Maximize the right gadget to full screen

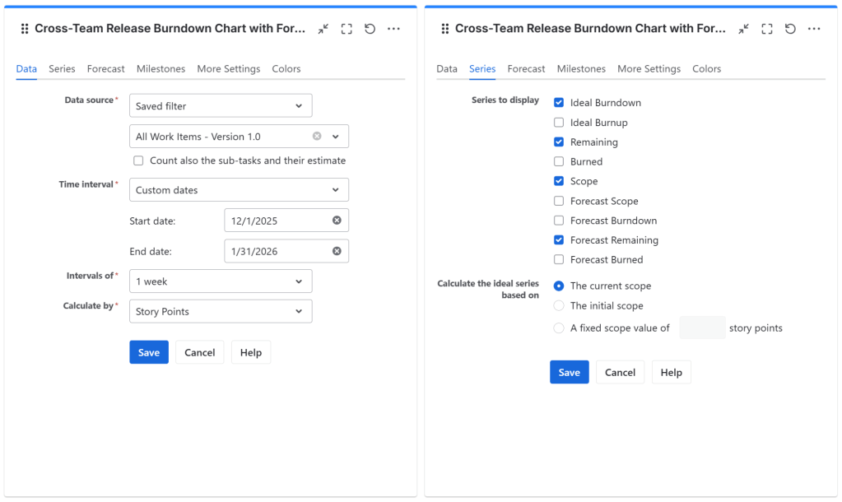click(x=767, y=29)
